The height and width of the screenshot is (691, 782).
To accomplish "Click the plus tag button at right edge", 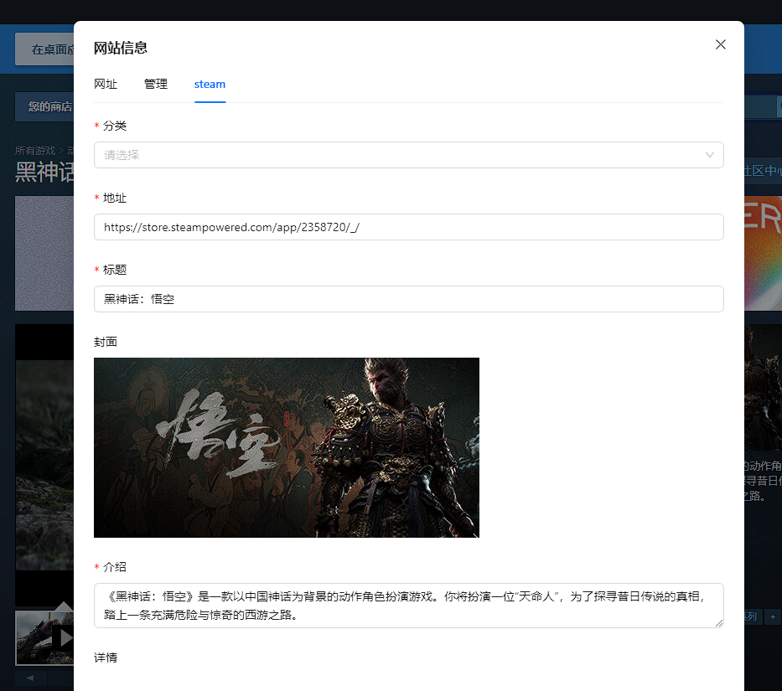I will 772,616.
